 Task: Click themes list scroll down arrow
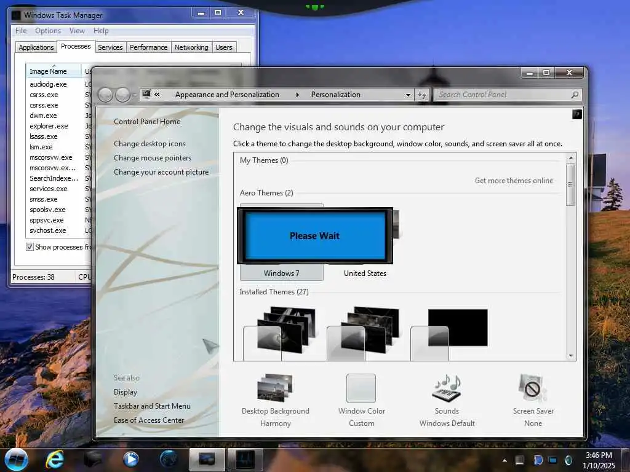point(570,356)
